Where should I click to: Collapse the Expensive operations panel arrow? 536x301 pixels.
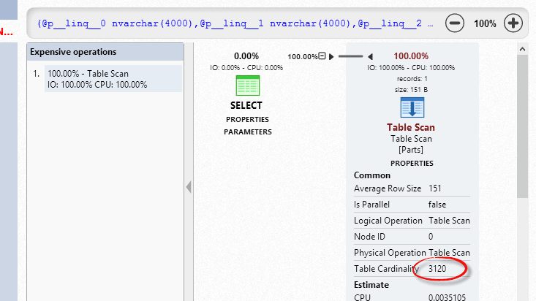(x=189, y=187)
